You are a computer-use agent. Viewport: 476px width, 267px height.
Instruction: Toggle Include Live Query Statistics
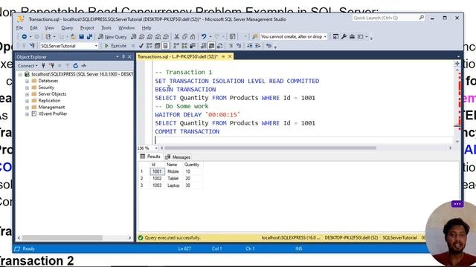point(184,46)
